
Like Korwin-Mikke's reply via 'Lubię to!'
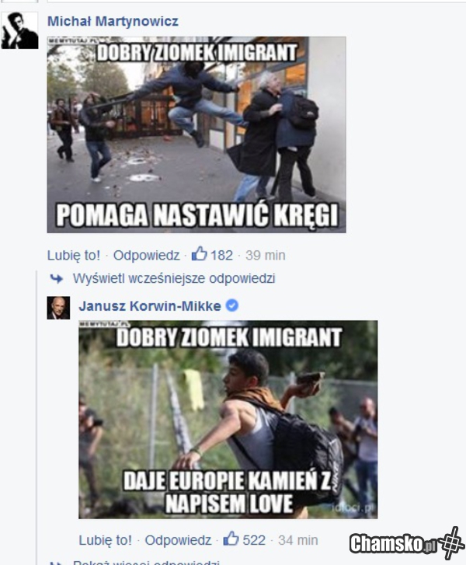105,540
